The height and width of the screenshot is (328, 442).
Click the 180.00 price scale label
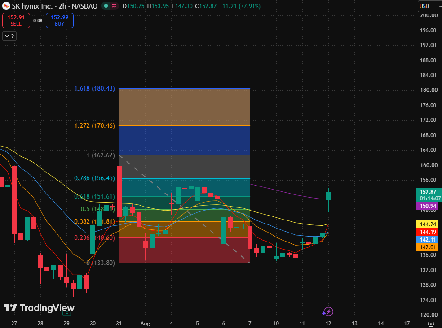[x=428, y=90]
